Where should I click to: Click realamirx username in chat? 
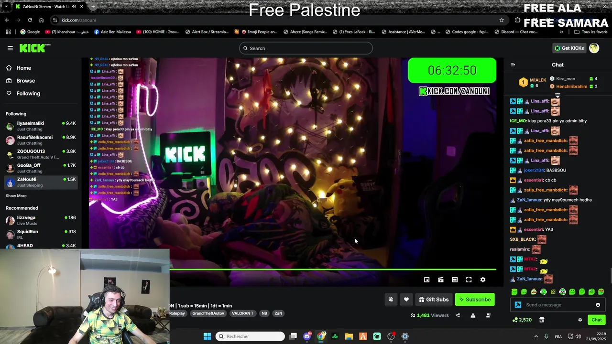520,249
